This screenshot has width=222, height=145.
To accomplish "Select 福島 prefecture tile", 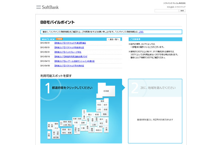I will (105, 114).
